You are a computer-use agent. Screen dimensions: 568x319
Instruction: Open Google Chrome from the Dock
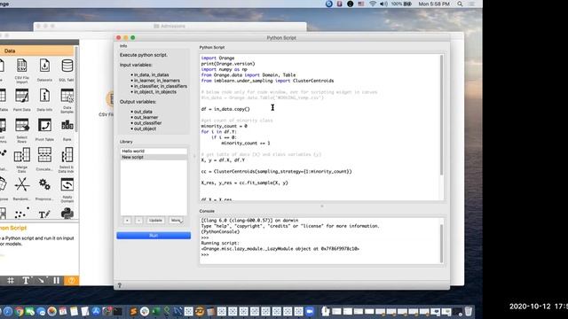pos(19,311)
